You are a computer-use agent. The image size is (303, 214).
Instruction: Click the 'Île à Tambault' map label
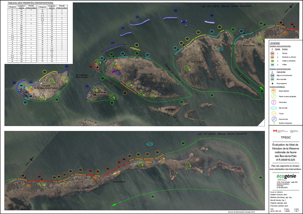point(197,62)
